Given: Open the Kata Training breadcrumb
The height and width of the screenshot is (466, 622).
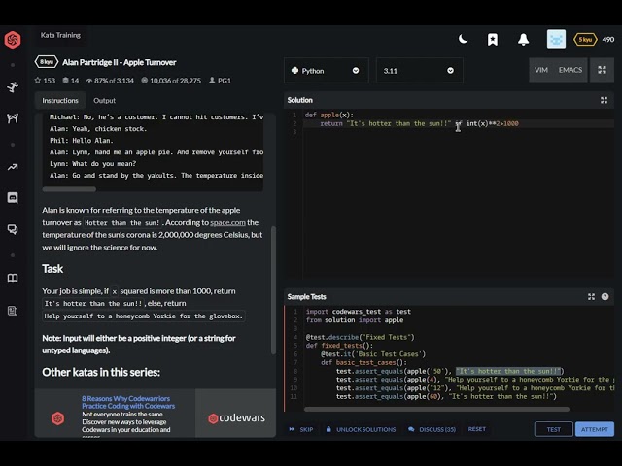Looking at the screenshot, I should pyautogui.click(x=60, y=35).
